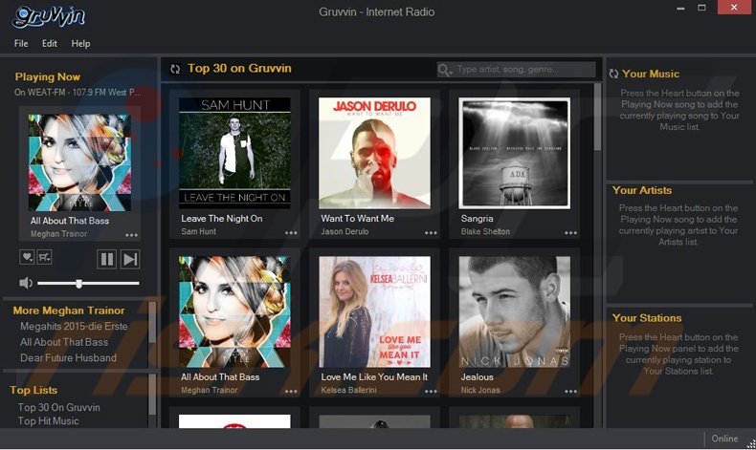
Task: Select Megahits 2015-die Erste
Action: point(74,327)
